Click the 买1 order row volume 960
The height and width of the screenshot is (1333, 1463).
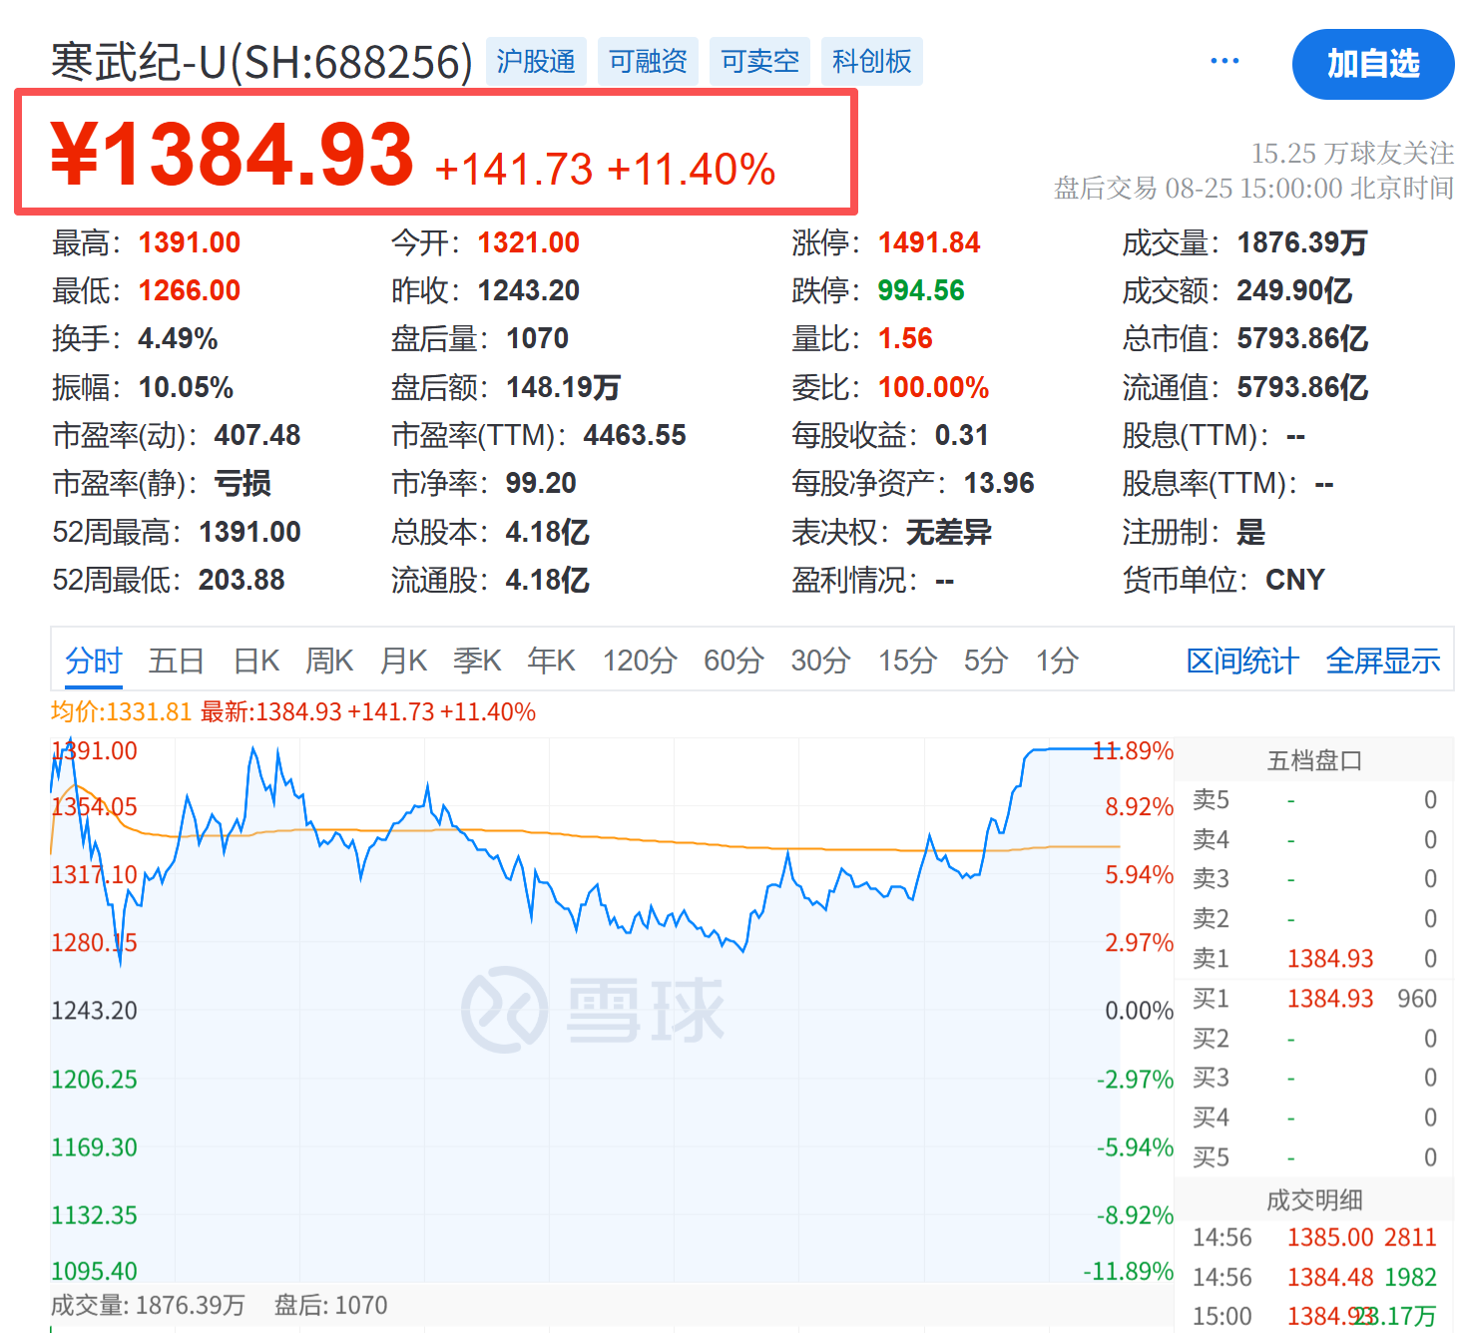click(x=1417, y=999)
